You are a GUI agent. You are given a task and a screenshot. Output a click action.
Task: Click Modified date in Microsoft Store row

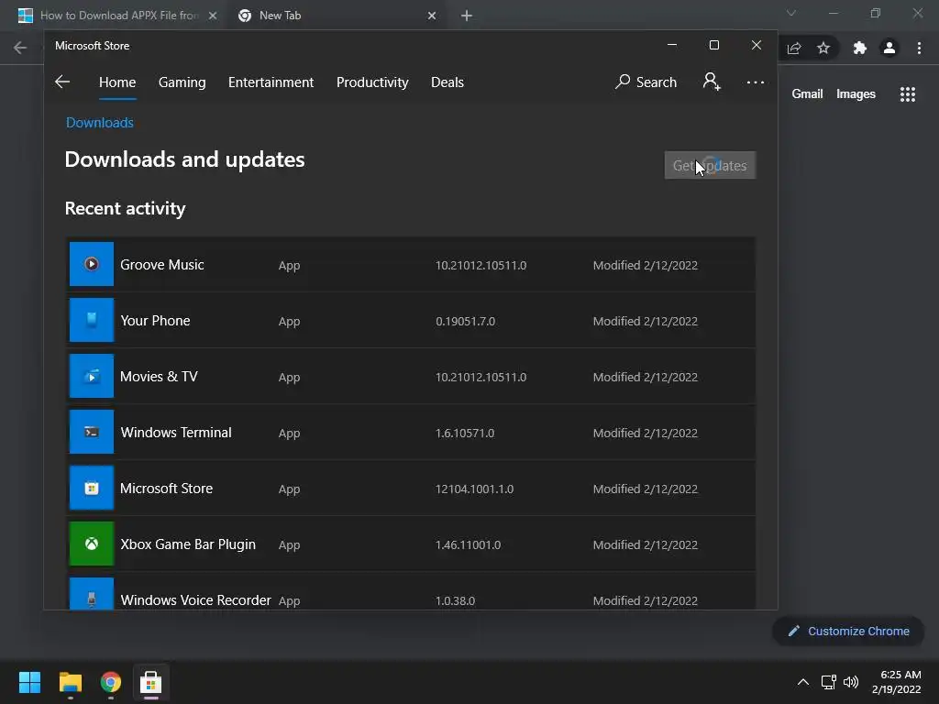tap(645, 489)
